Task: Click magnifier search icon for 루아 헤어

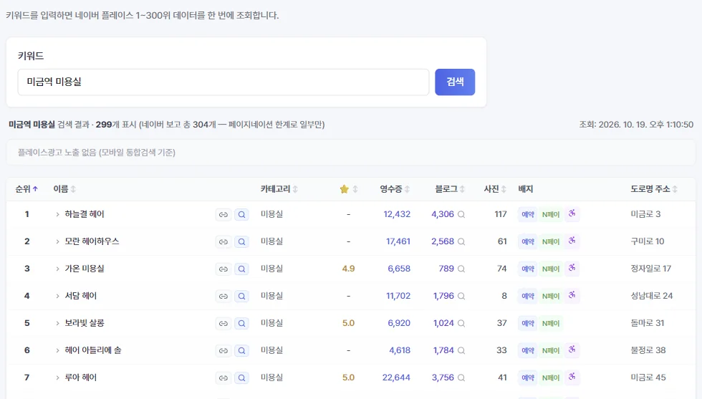Action: click(x=242, y=378)
